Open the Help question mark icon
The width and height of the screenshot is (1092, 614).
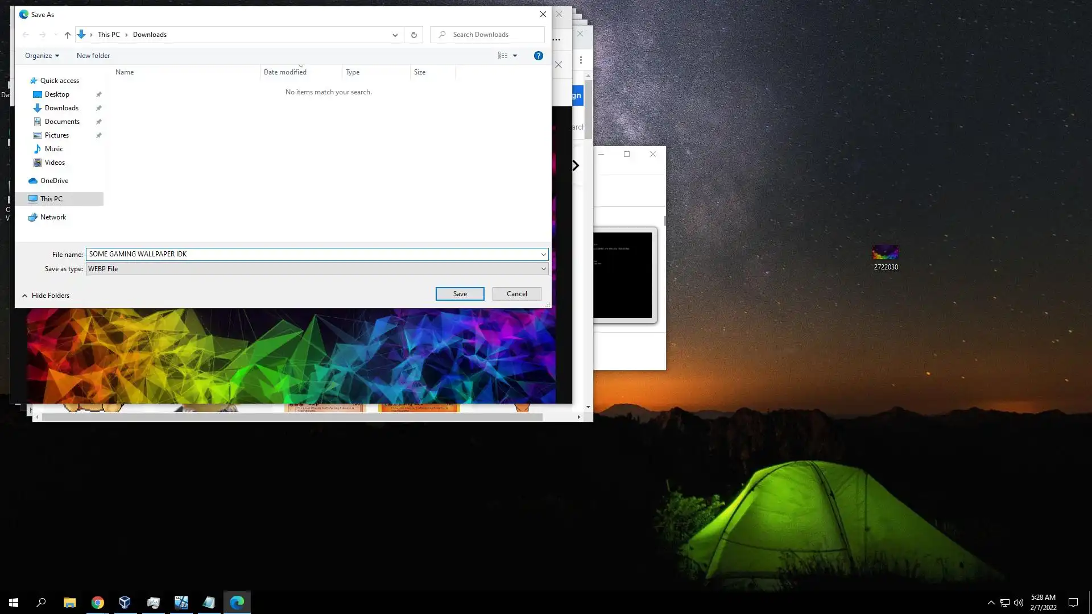(538, 56)
